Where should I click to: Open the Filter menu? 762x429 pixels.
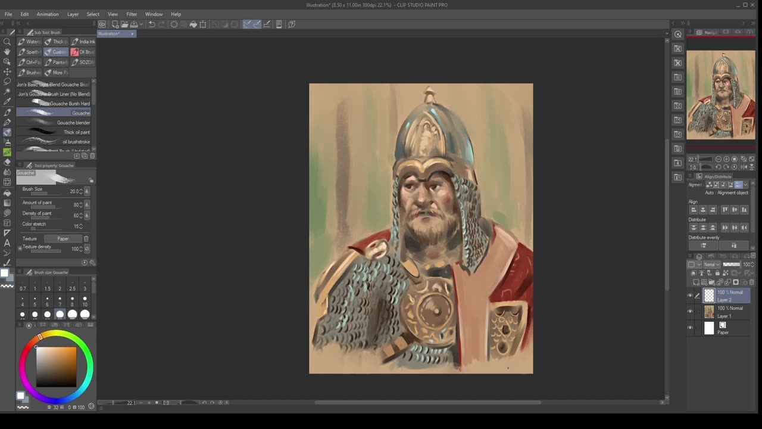(132, 14)
